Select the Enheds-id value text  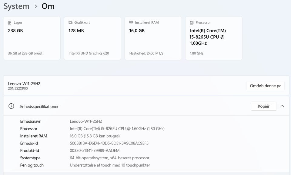109,143
